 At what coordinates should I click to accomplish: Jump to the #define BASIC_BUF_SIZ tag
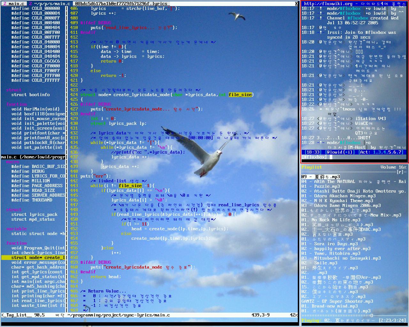pyautogui.click(x=38, y=166)
